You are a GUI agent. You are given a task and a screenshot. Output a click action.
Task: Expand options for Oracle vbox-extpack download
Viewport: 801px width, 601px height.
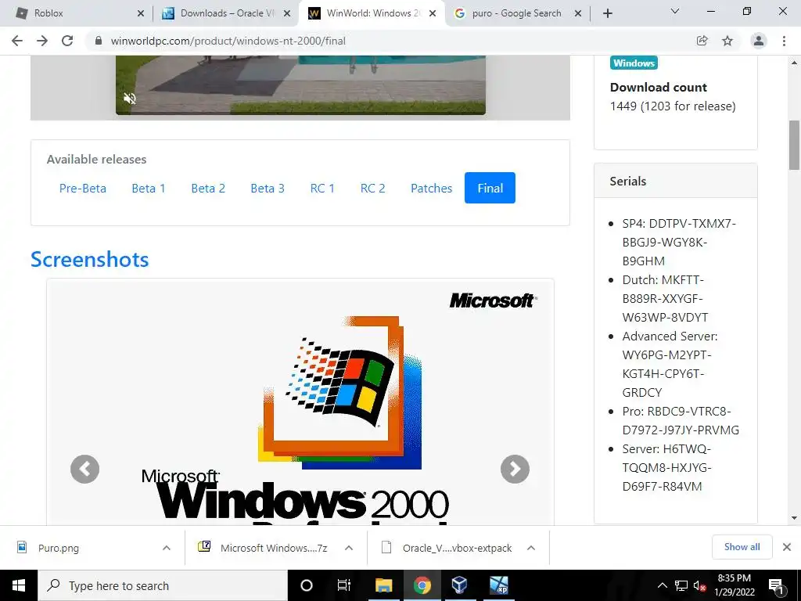pyautogui.click(x=531, y=548)
